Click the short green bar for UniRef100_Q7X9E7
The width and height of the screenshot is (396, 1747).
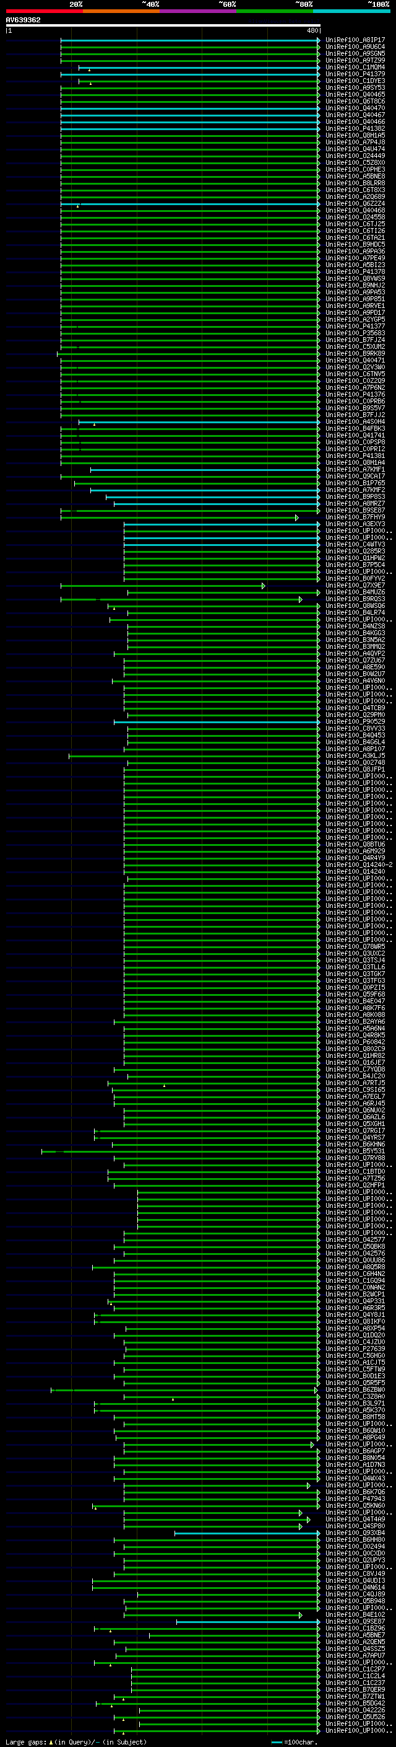[163, 585]
